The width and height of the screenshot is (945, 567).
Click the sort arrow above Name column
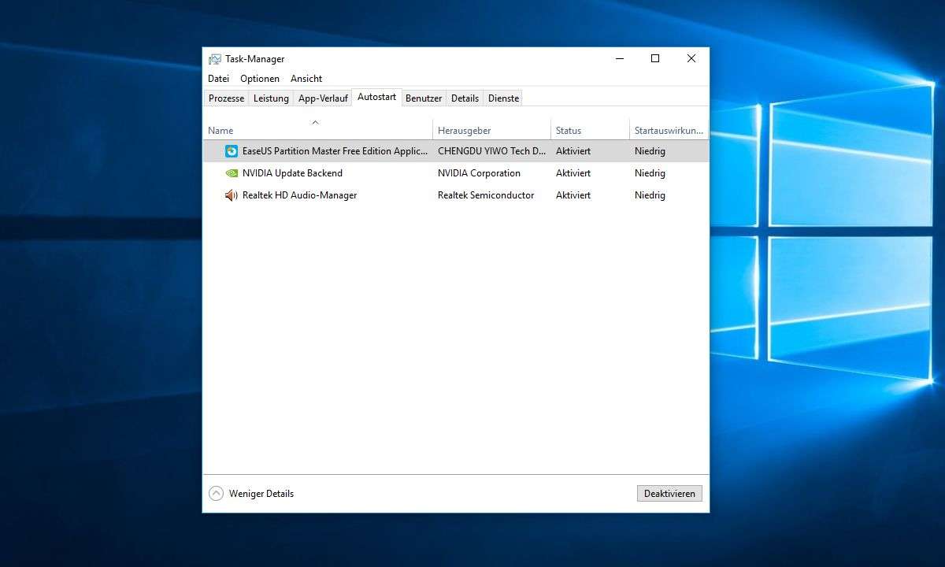point(315,122)
